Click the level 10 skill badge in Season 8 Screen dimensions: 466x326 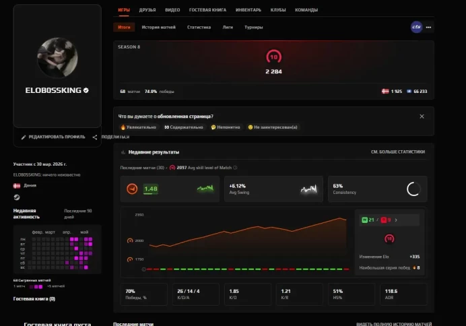tap(273, 57)
